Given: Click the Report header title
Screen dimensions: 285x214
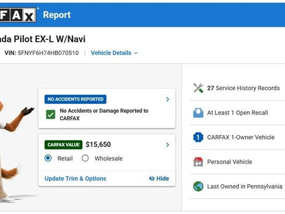Looking at the screenshot, I should 57,15.
